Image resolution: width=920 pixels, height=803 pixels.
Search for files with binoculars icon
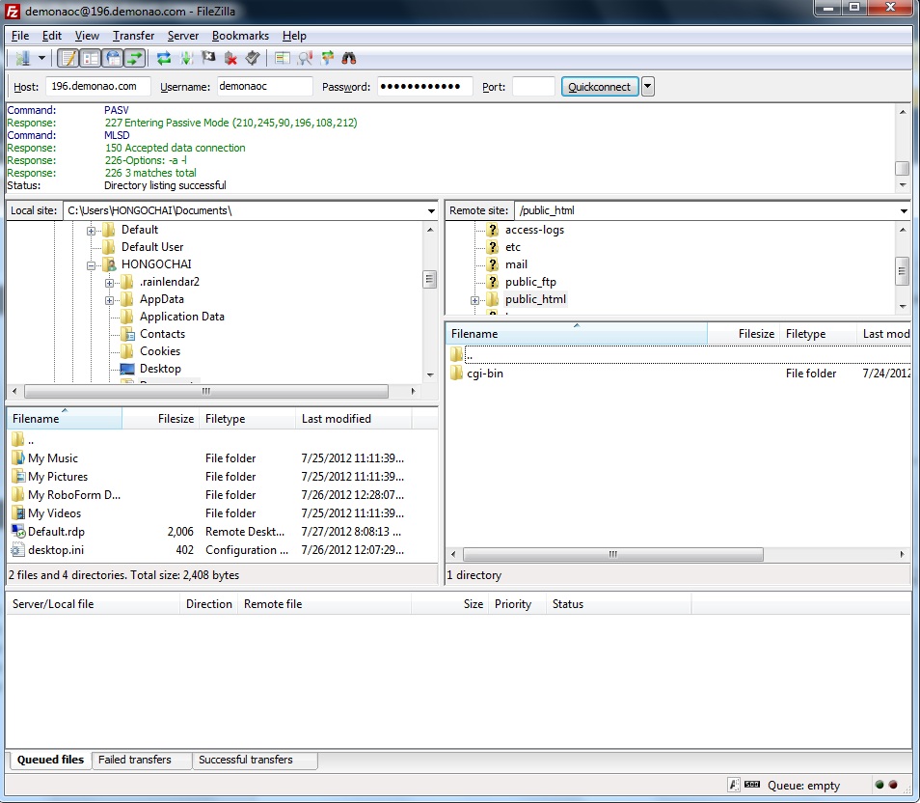(x=349, y=58)
